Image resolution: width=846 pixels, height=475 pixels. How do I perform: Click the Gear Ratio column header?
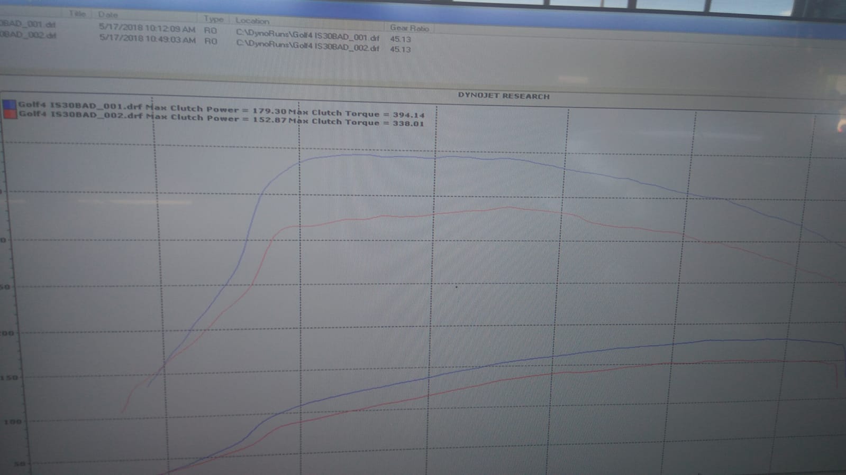tap(409, 27)
